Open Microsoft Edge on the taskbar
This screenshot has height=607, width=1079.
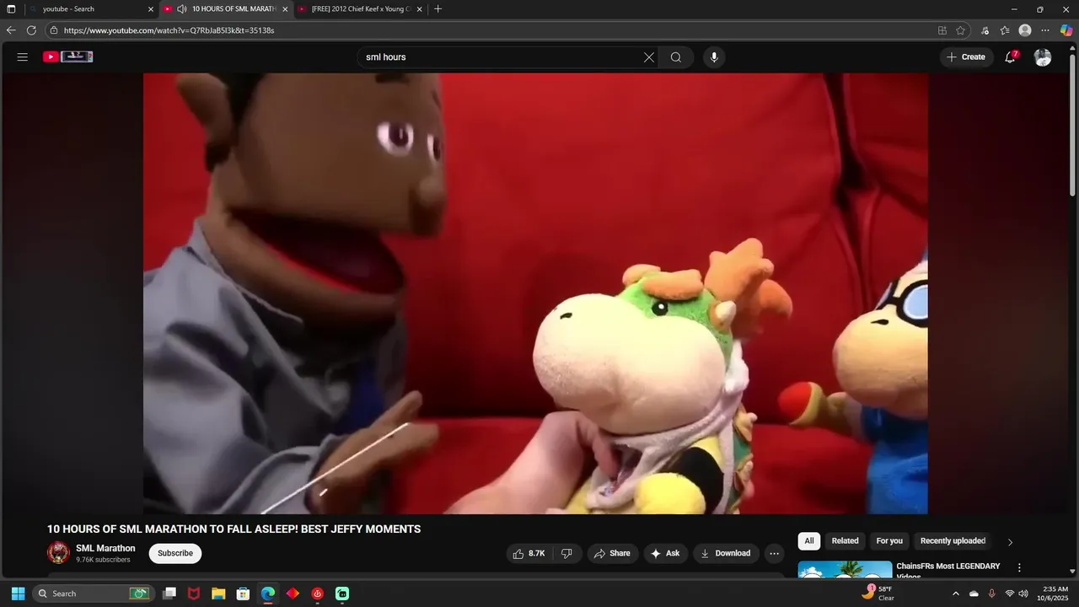point(268,594)
